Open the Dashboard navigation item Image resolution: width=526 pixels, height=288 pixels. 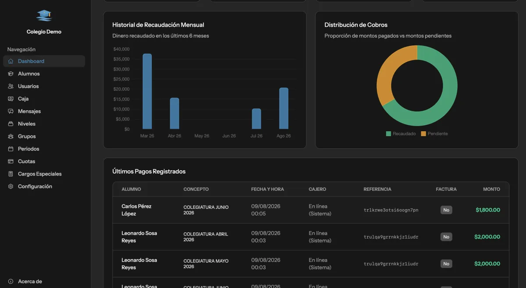click(44, 61)
